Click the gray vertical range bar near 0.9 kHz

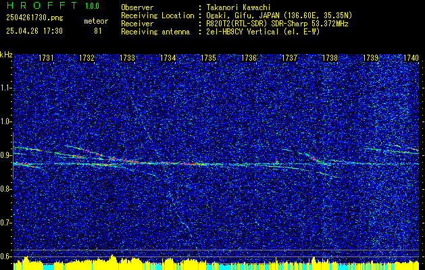[x=13, y=156]
